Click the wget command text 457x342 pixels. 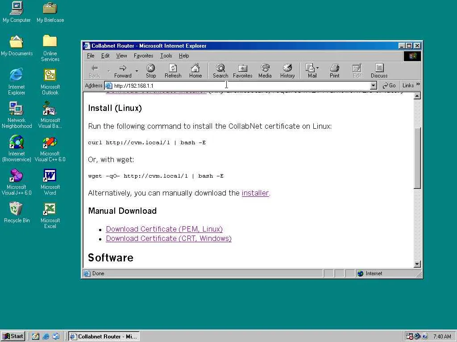click(x=156, y=176)
